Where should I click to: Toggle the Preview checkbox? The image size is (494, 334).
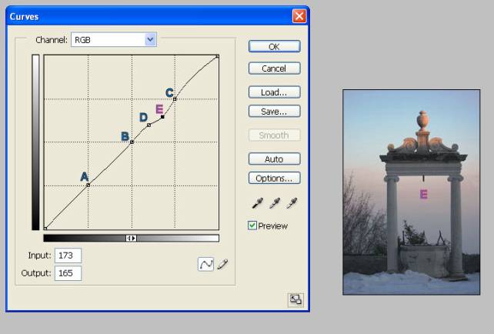point(252,225)
